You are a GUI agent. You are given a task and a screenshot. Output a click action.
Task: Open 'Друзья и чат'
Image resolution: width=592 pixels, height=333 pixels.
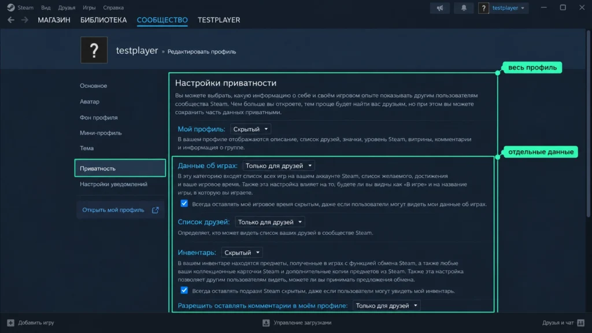[x=563, y=323]
